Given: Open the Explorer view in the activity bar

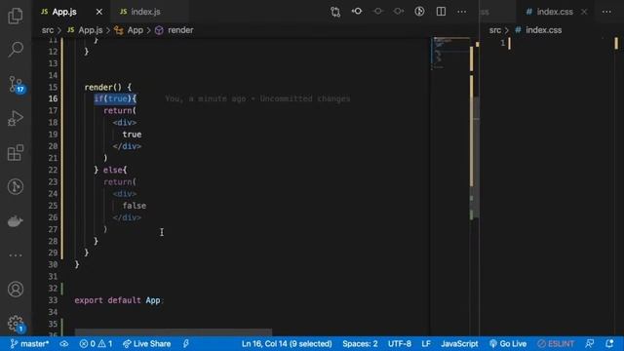Looking at the screenshot, I should (16, 16).
